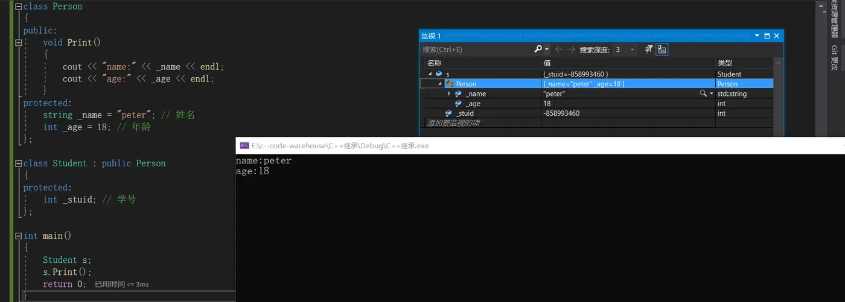Open the Git 更改 side tab

834,58
